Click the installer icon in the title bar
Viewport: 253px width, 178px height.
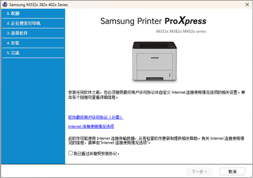point(5,5)
